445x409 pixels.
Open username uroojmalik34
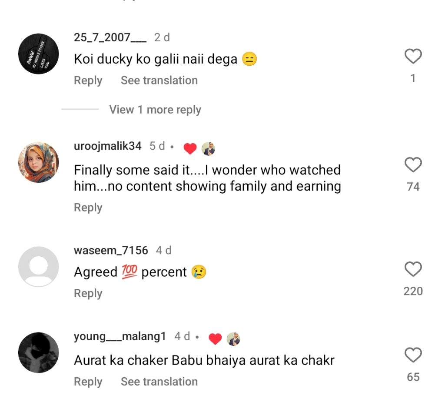[108, 146]
